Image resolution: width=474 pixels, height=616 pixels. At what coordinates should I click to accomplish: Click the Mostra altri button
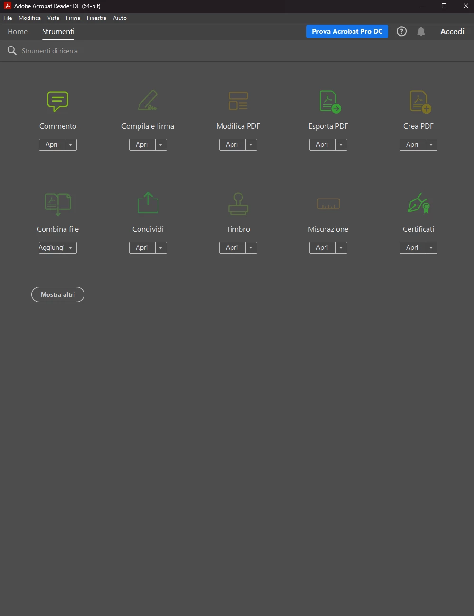(x=58, y=294)
